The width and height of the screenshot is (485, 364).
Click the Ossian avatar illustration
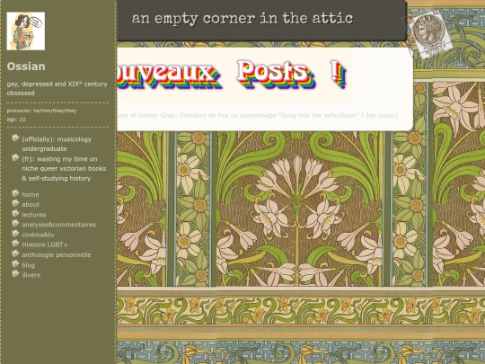tap(26, 31)
